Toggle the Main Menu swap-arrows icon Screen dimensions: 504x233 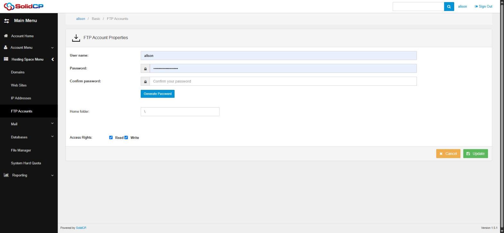coord(6,21)
